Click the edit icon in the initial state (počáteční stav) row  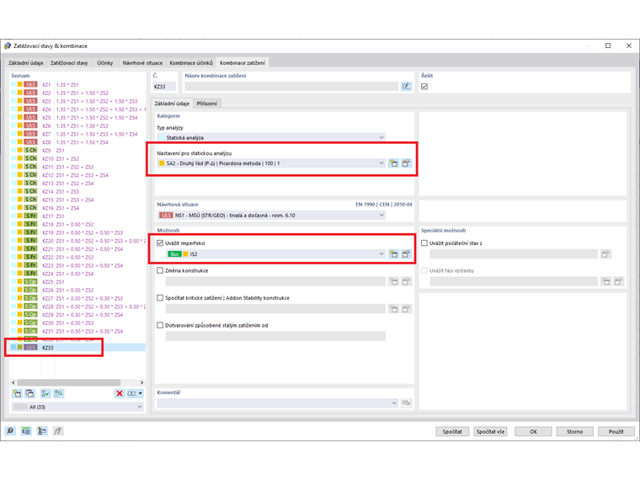[605, 253]
